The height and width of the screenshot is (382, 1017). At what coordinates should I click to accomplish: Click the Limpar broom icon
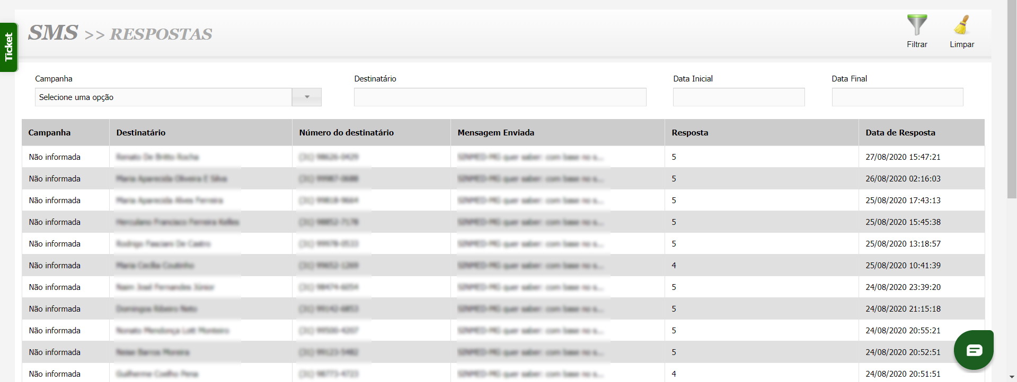pyautogui.click(x=961, y=25)
